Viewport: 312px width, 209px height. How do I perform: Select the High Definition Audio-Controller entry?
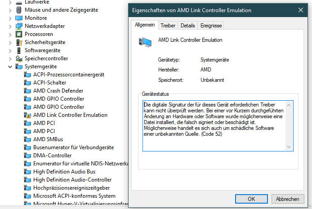click(x=72, y=180)
